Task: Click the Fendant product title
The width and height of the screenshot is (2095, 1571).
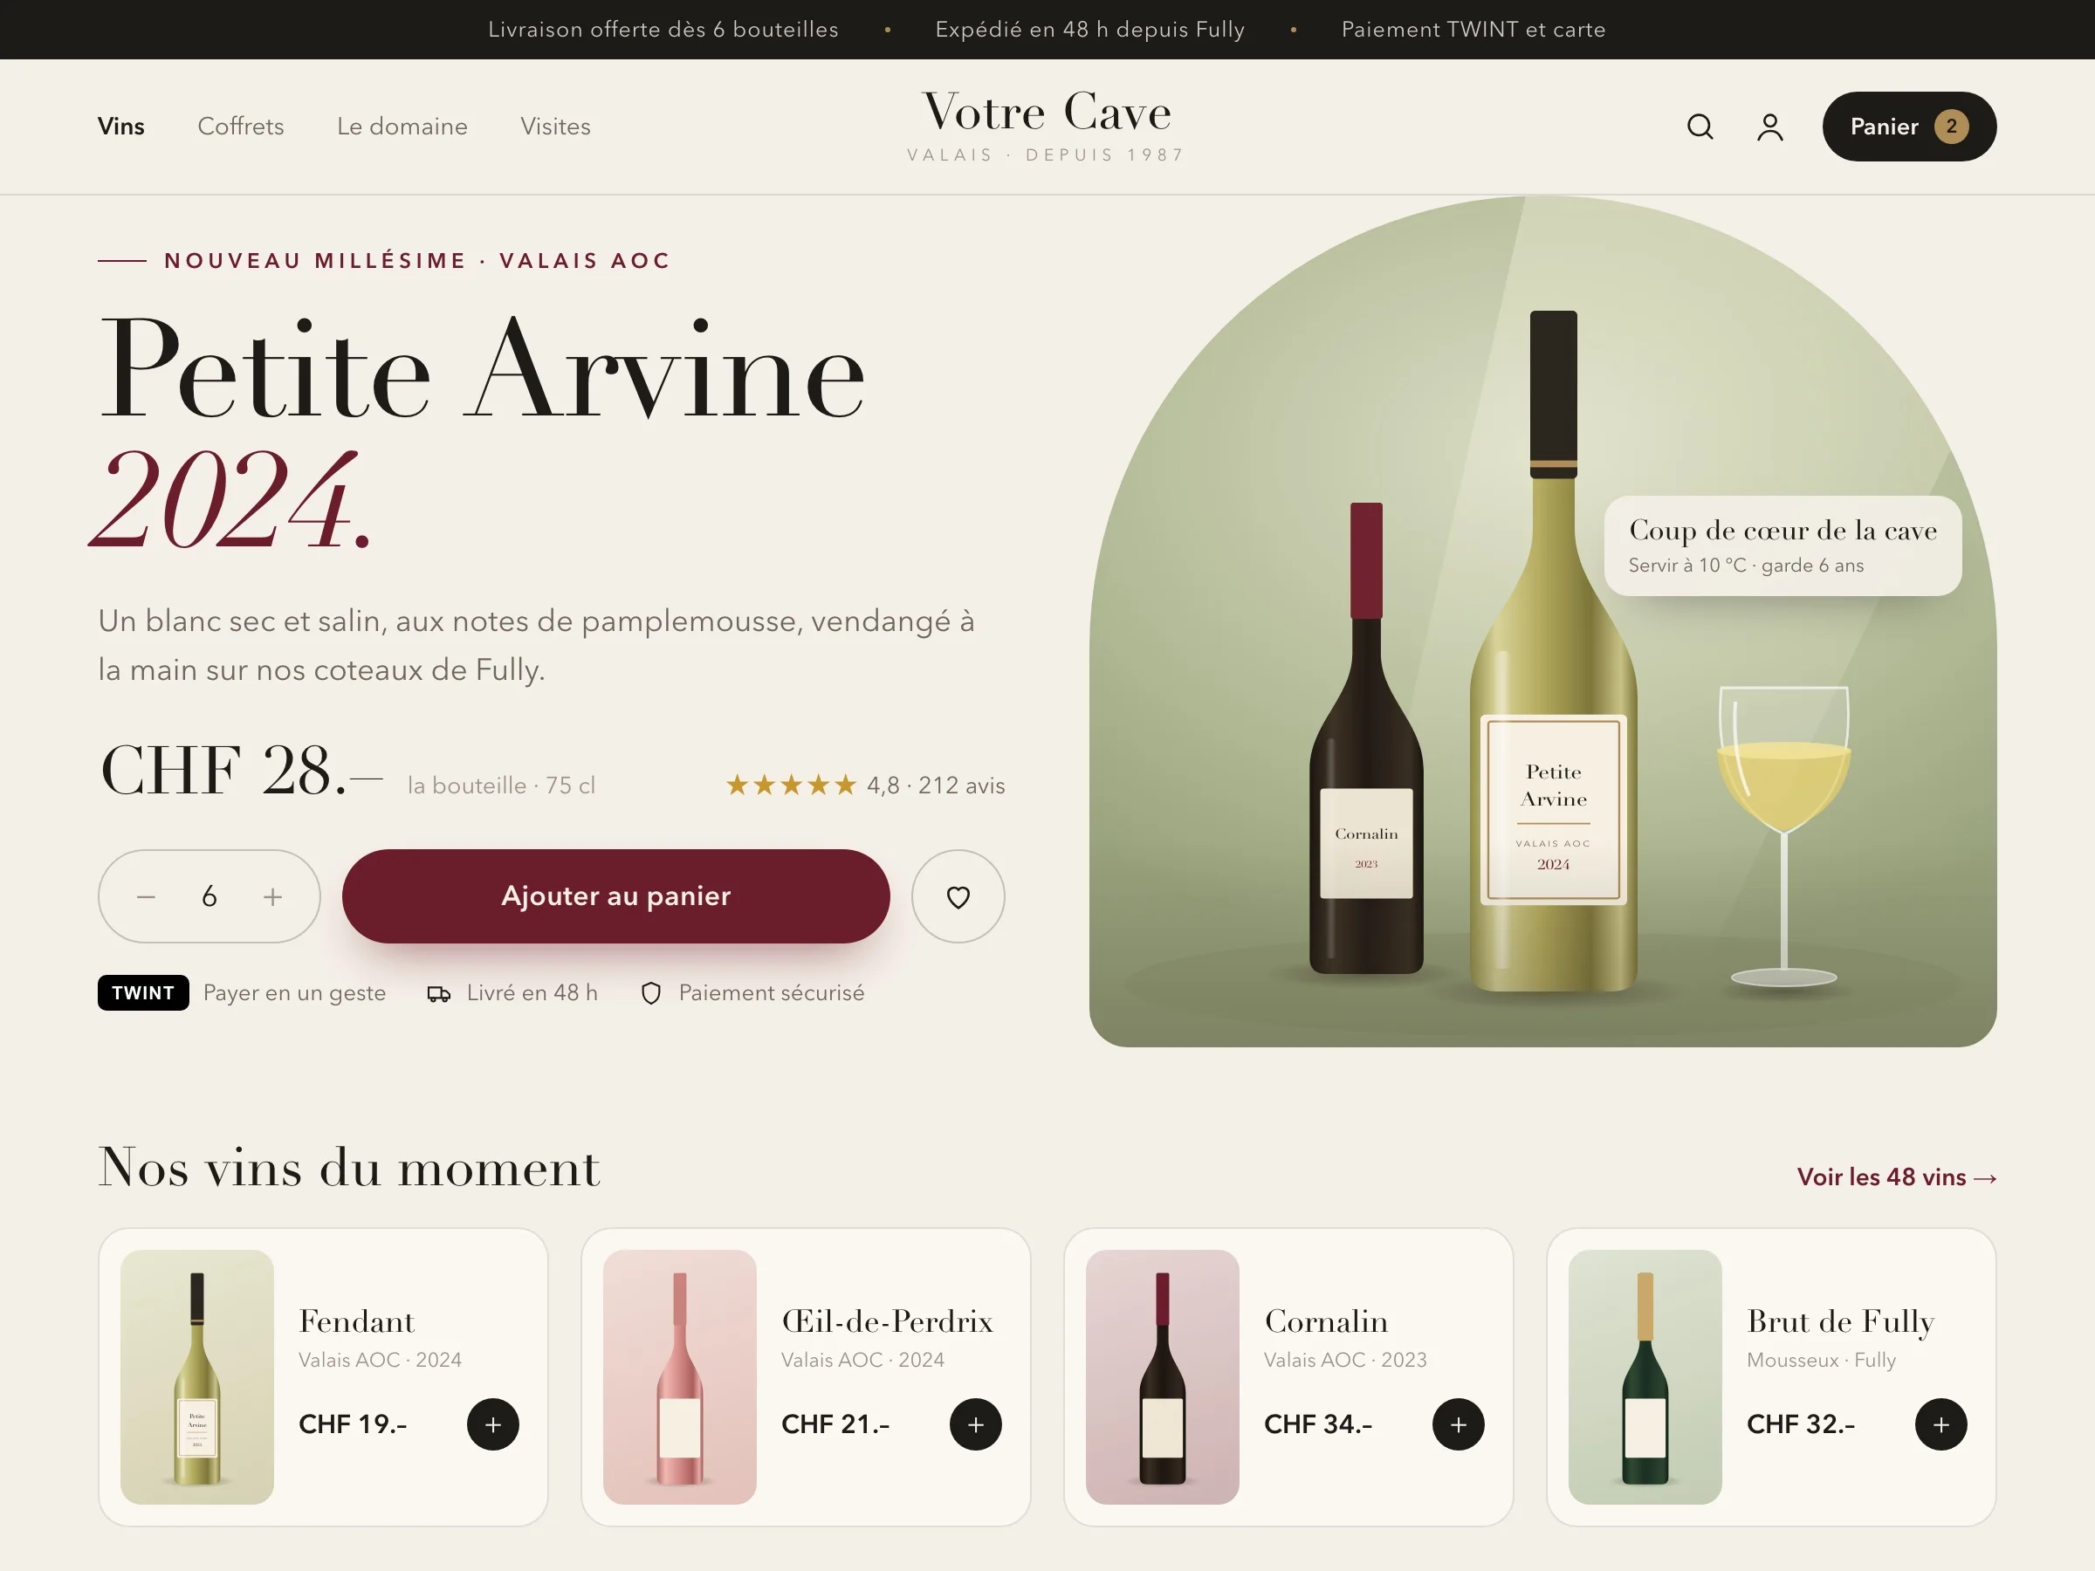Action: pos(357,1321)
